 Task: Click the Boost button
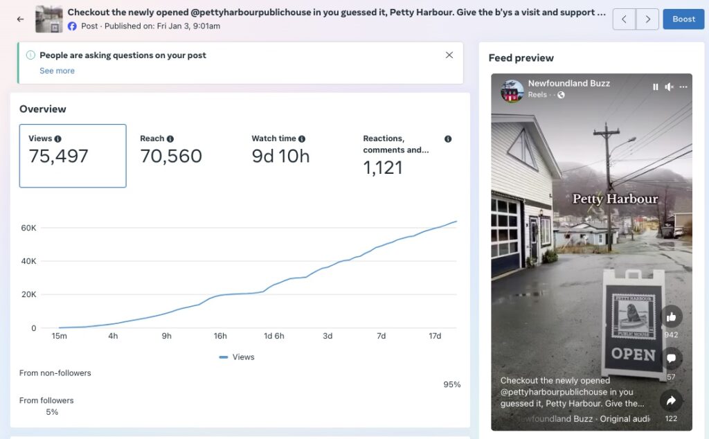[683, 19]
